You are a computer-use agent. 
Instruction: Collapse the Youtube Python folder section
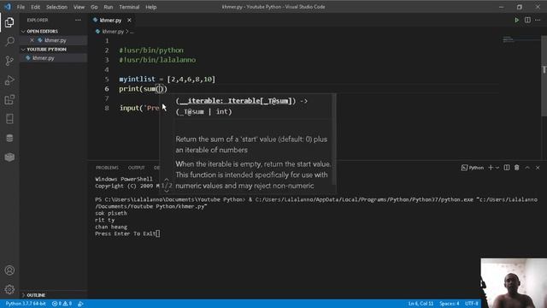pos(23,50)
